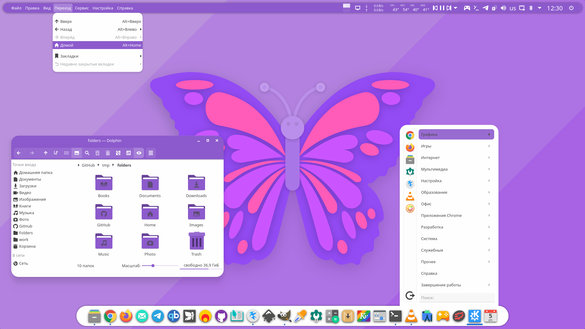This screenshot has width=585, height=329.
Task: Go back using Dolphin's back arrow
Action: 19,153
